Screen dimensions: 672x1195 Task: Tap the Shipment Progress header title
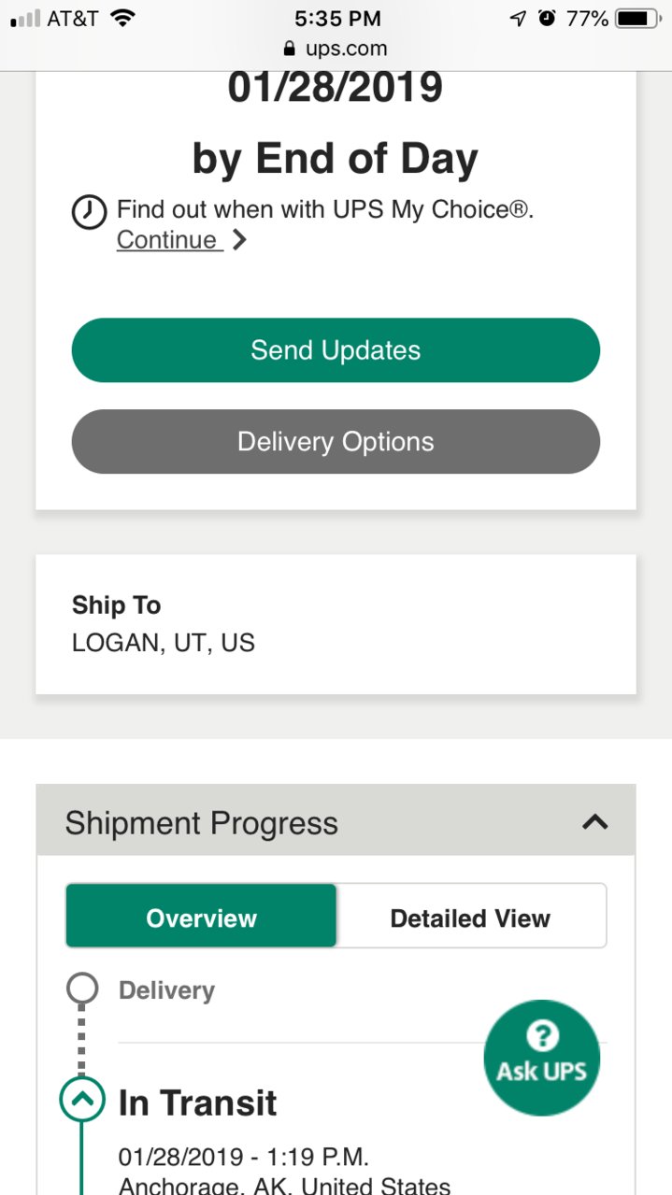[201, 823]
